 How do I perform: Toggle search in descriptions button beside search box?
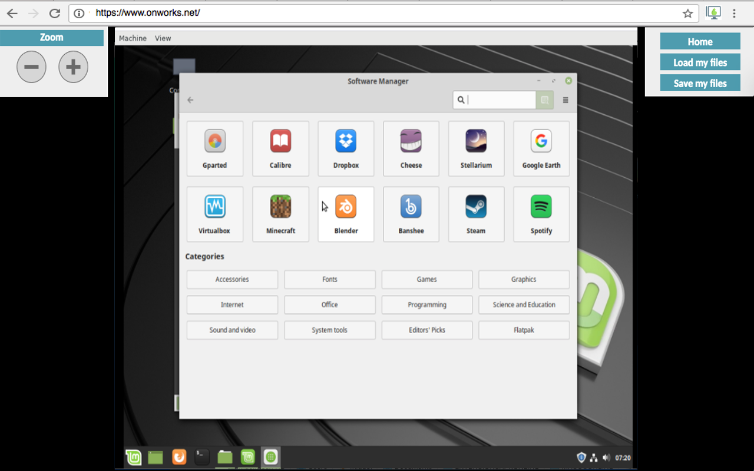545,100
